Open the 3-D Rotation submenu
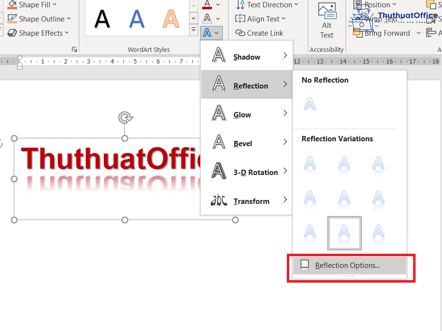Screen dimensions: 442x331 pos(247,171)
